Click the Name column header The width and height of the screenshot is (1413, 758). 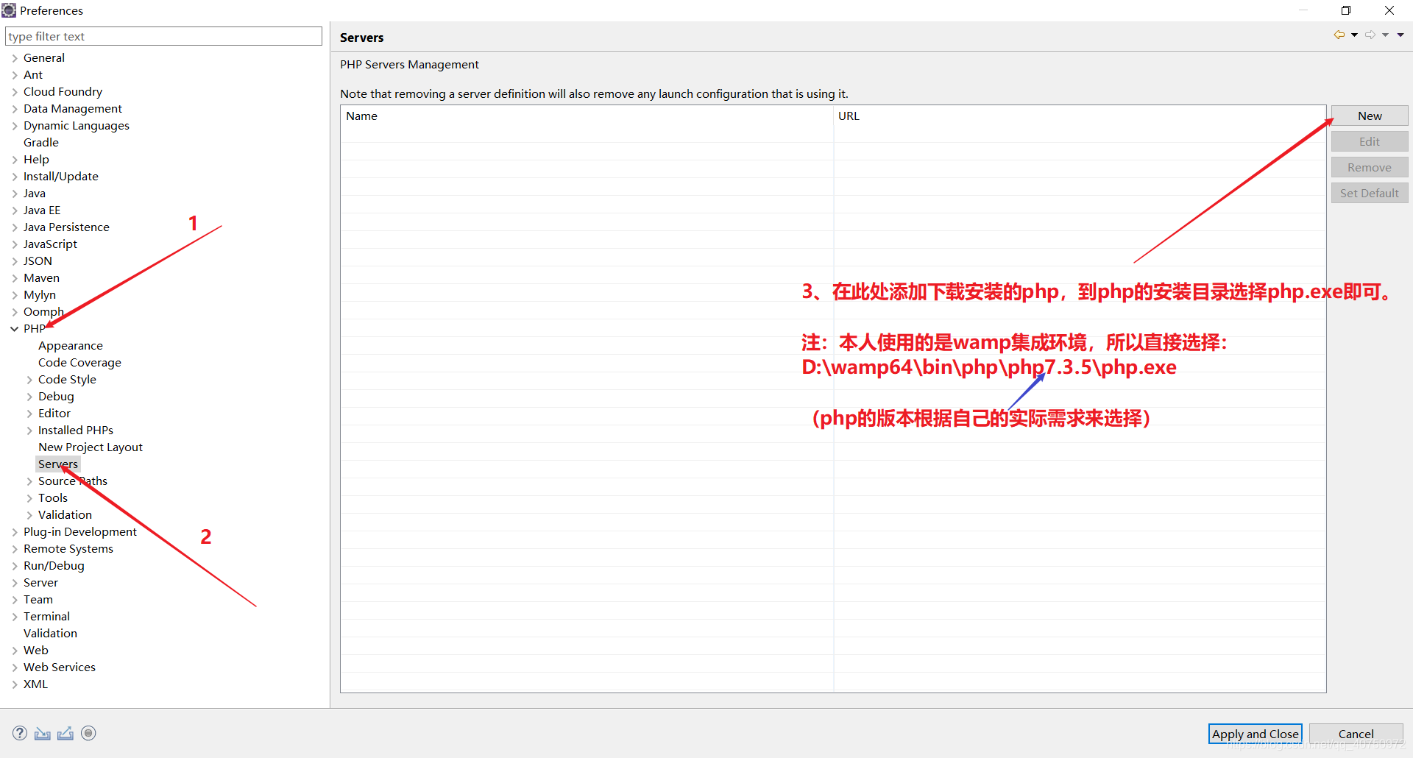tap(587, 116)
